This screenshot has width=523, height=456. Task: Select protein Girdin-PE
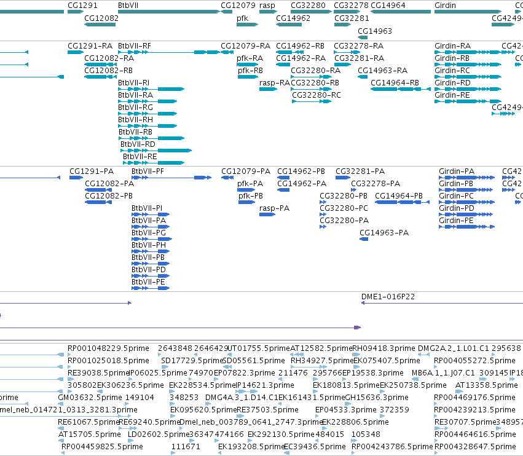point(456,221)
